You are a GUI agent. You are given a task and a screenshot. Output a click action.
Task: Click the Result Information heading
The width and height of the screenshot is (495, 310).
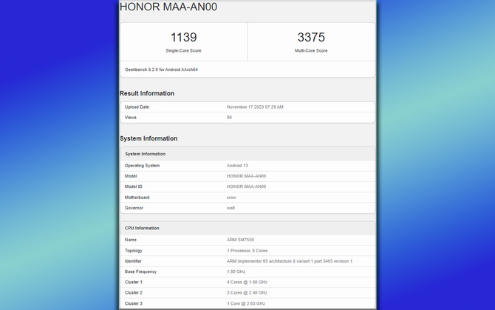[147, 93]
